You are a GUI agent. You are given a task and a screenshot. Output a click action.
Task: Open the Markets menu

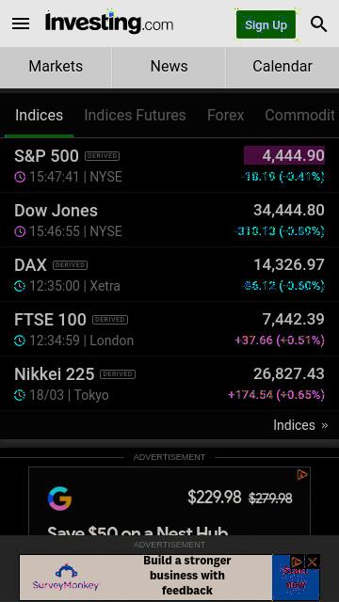click(56, 67)
